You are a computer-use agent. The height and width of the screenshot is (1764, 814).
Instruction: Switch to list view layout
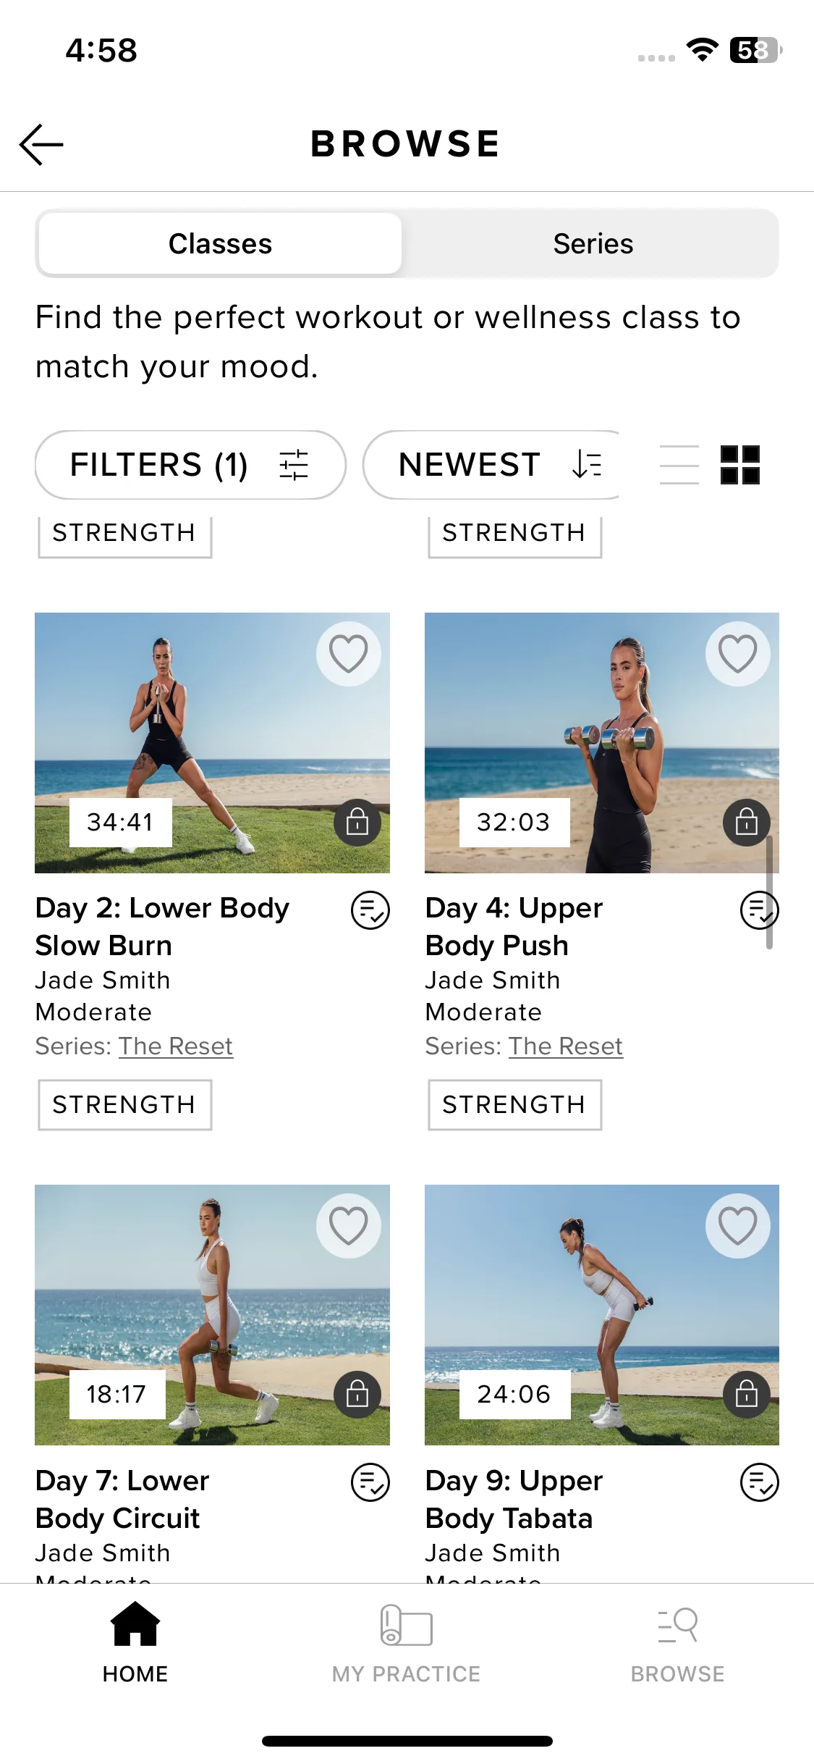coord(679,465)
